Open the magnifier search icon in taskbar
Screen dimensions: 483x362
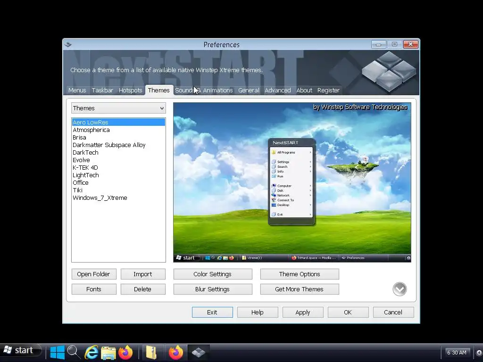coord(74,352)
